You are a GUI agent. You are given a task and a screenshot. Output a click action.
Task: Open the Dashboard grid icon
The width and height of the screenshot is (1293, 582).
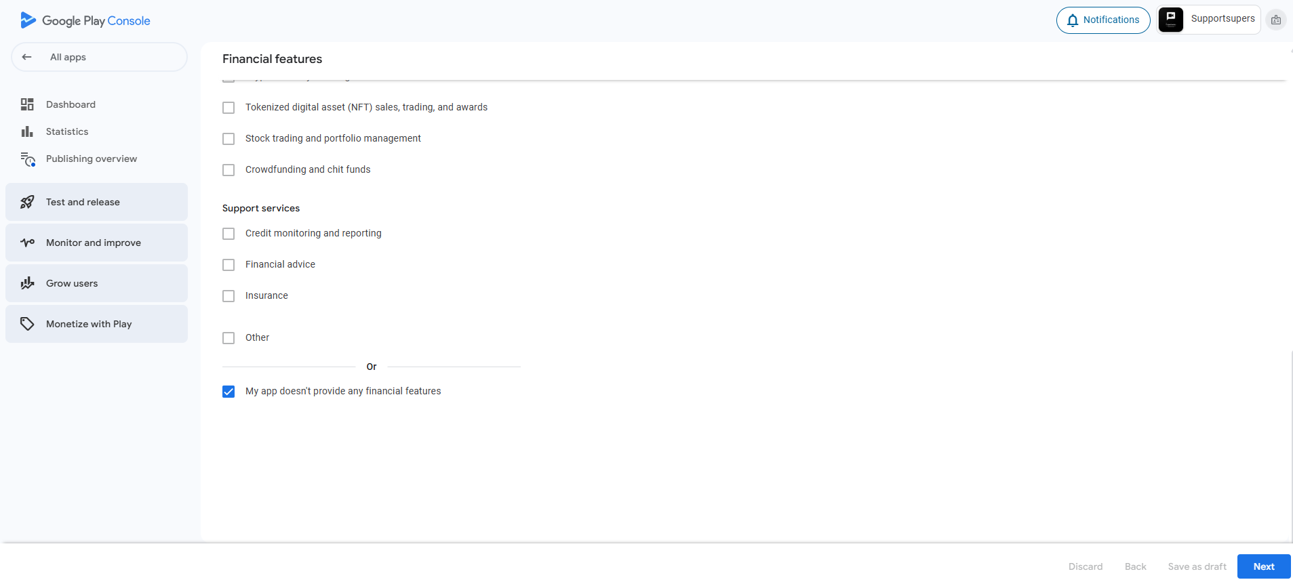tap(27, 104)
